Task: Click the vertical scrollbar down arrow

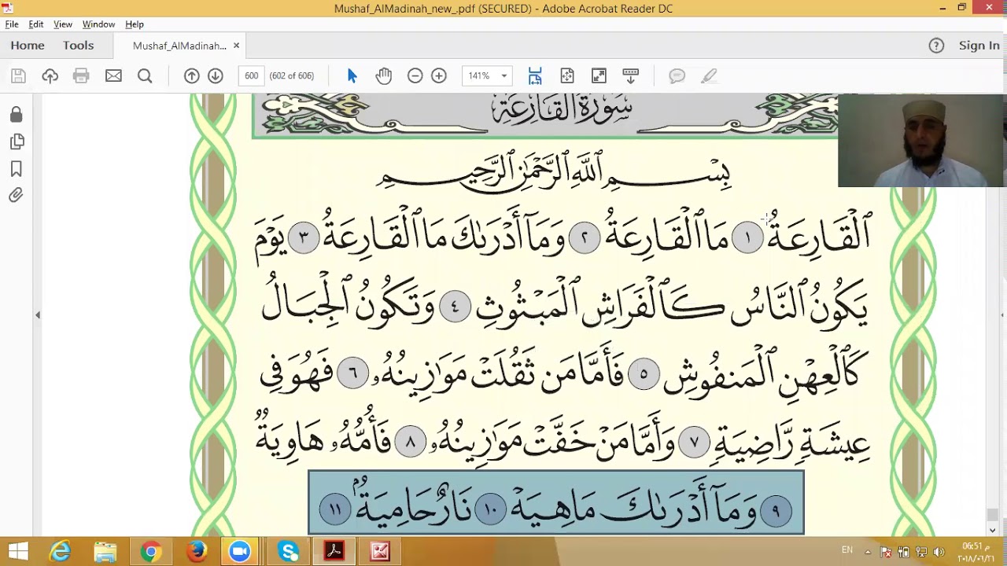Action: tap(992, 529)
